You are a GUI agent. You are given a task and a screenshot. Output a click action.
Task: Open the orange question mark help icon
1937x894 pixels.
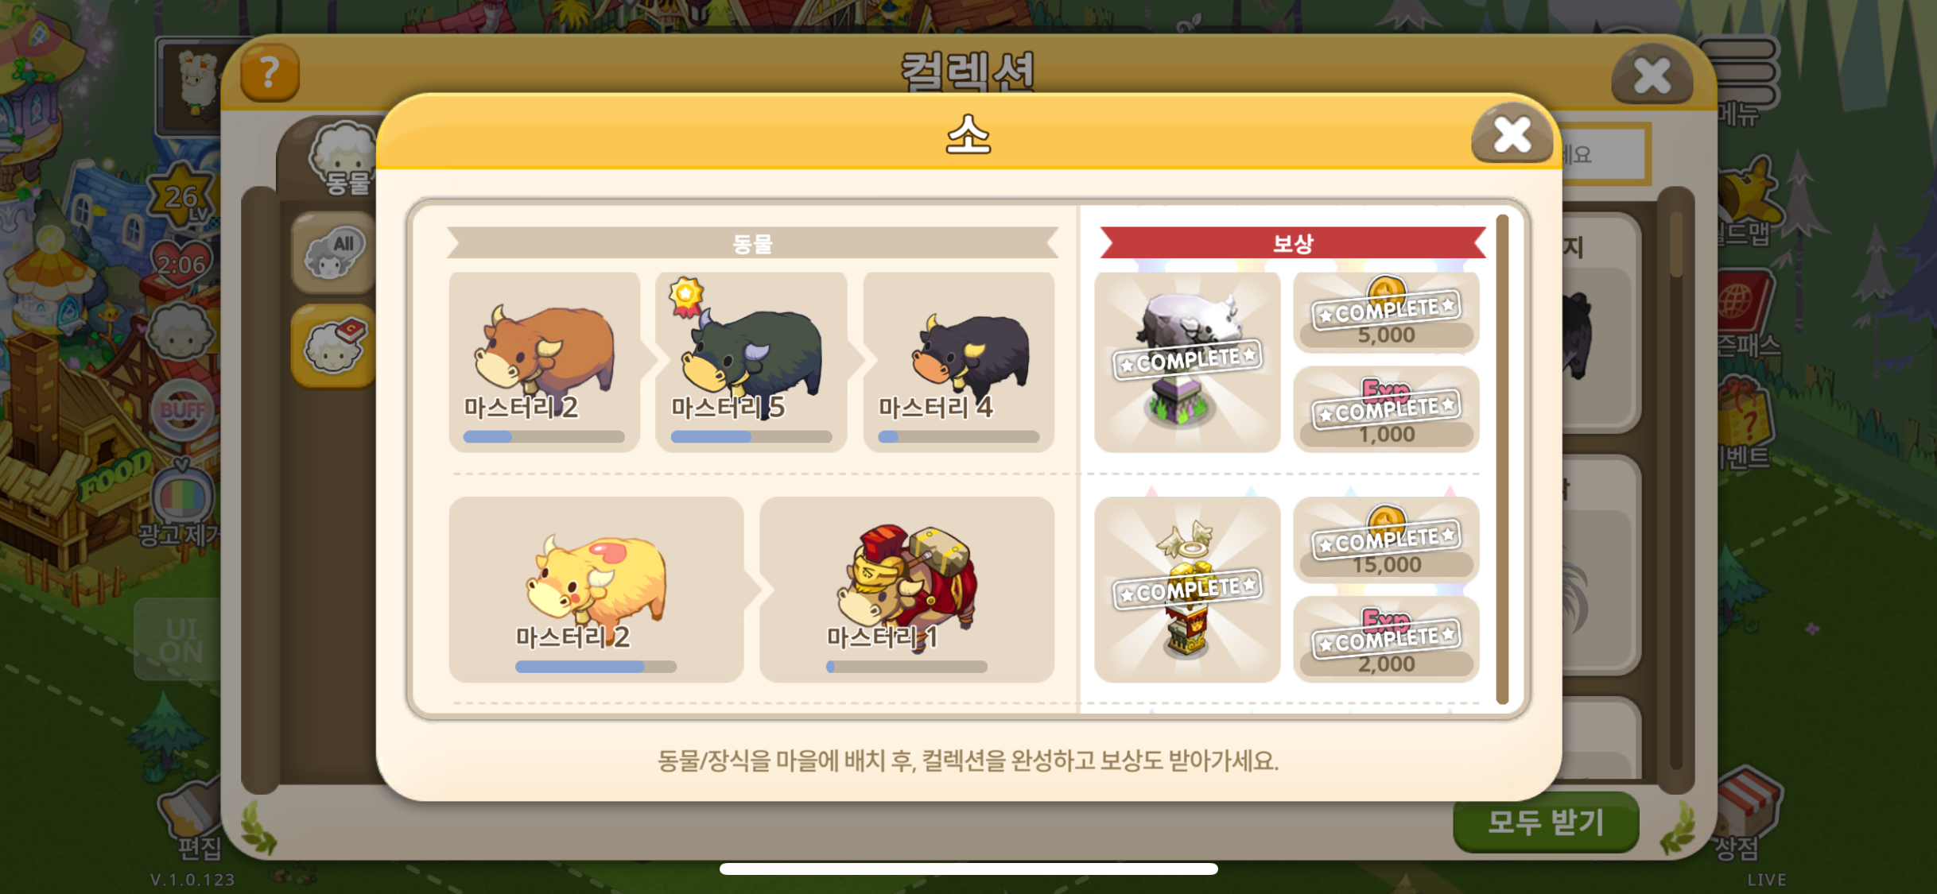(270, 74)
